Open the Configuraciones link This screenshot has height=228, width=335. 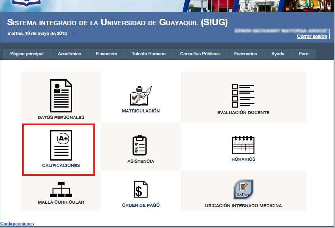pyautogui.click(x=17, y=224)
